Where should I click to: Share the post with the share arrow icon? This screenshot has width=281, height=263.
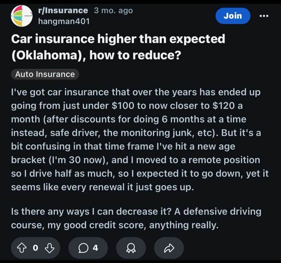pyautogui.click(x=168, y=248)
